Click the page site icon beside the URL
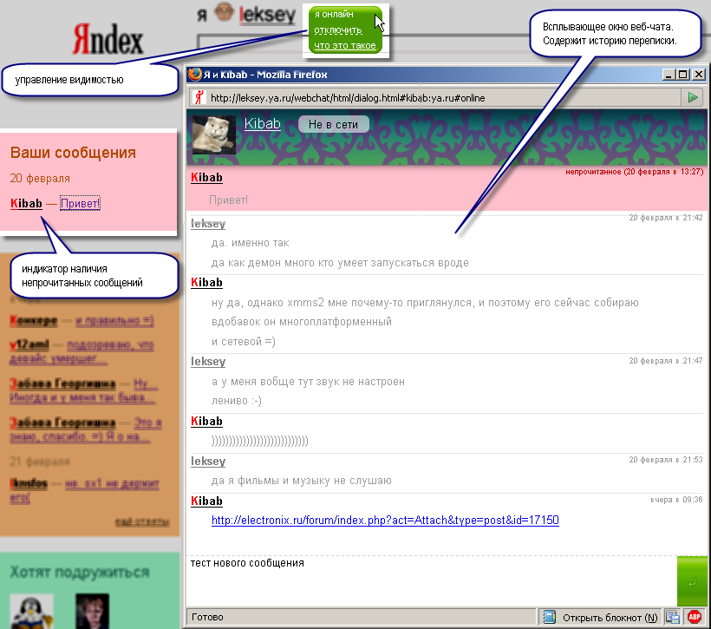Screen dimensions: 711x629 pos(198,97)
